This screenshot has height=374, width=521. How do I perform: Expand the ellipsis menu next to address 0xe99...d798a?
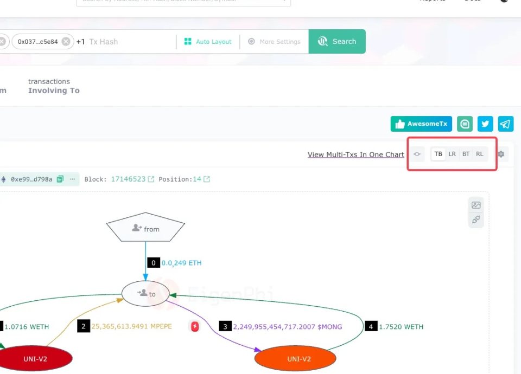(x=72, y=179)
